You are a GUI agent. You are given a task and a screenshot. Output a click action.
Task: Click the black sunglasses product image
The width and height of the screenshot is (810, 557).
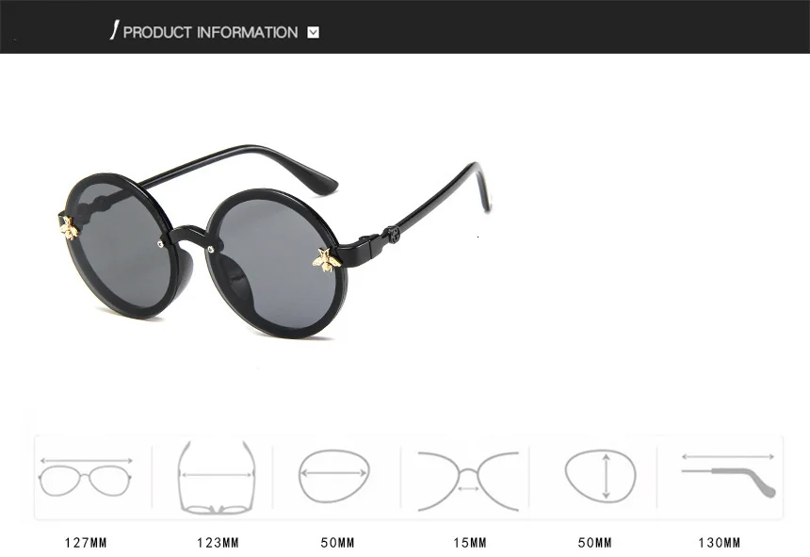[274, 242]
